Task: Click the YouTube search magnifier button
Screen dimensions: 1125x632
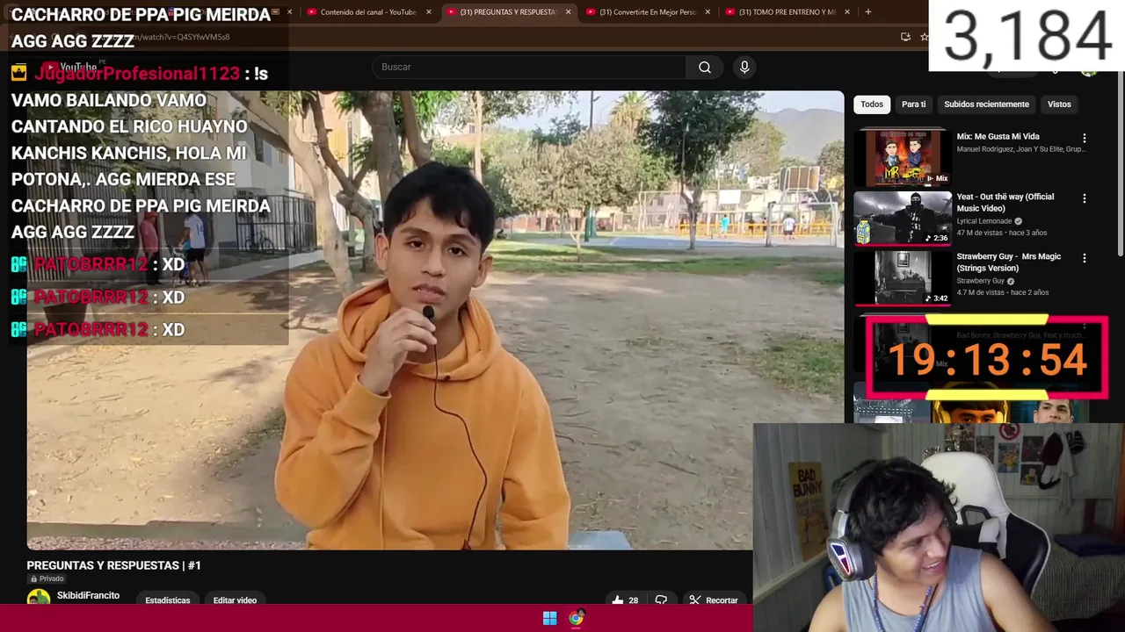Action: pos(704,68)
